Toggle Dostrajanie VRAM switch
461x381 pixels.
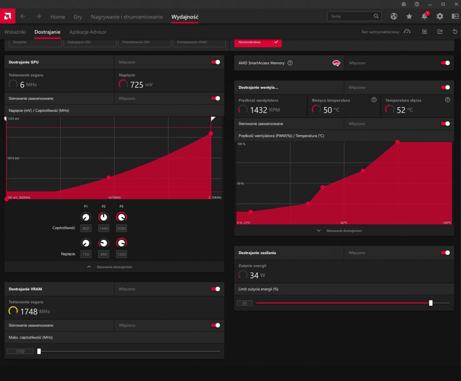215,289
